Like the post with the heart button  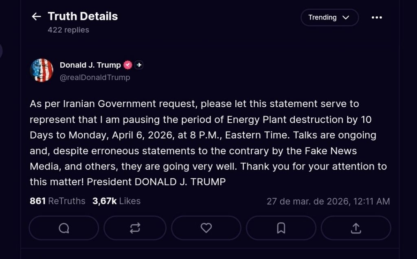pyautogui.click(x=206, y=228)
